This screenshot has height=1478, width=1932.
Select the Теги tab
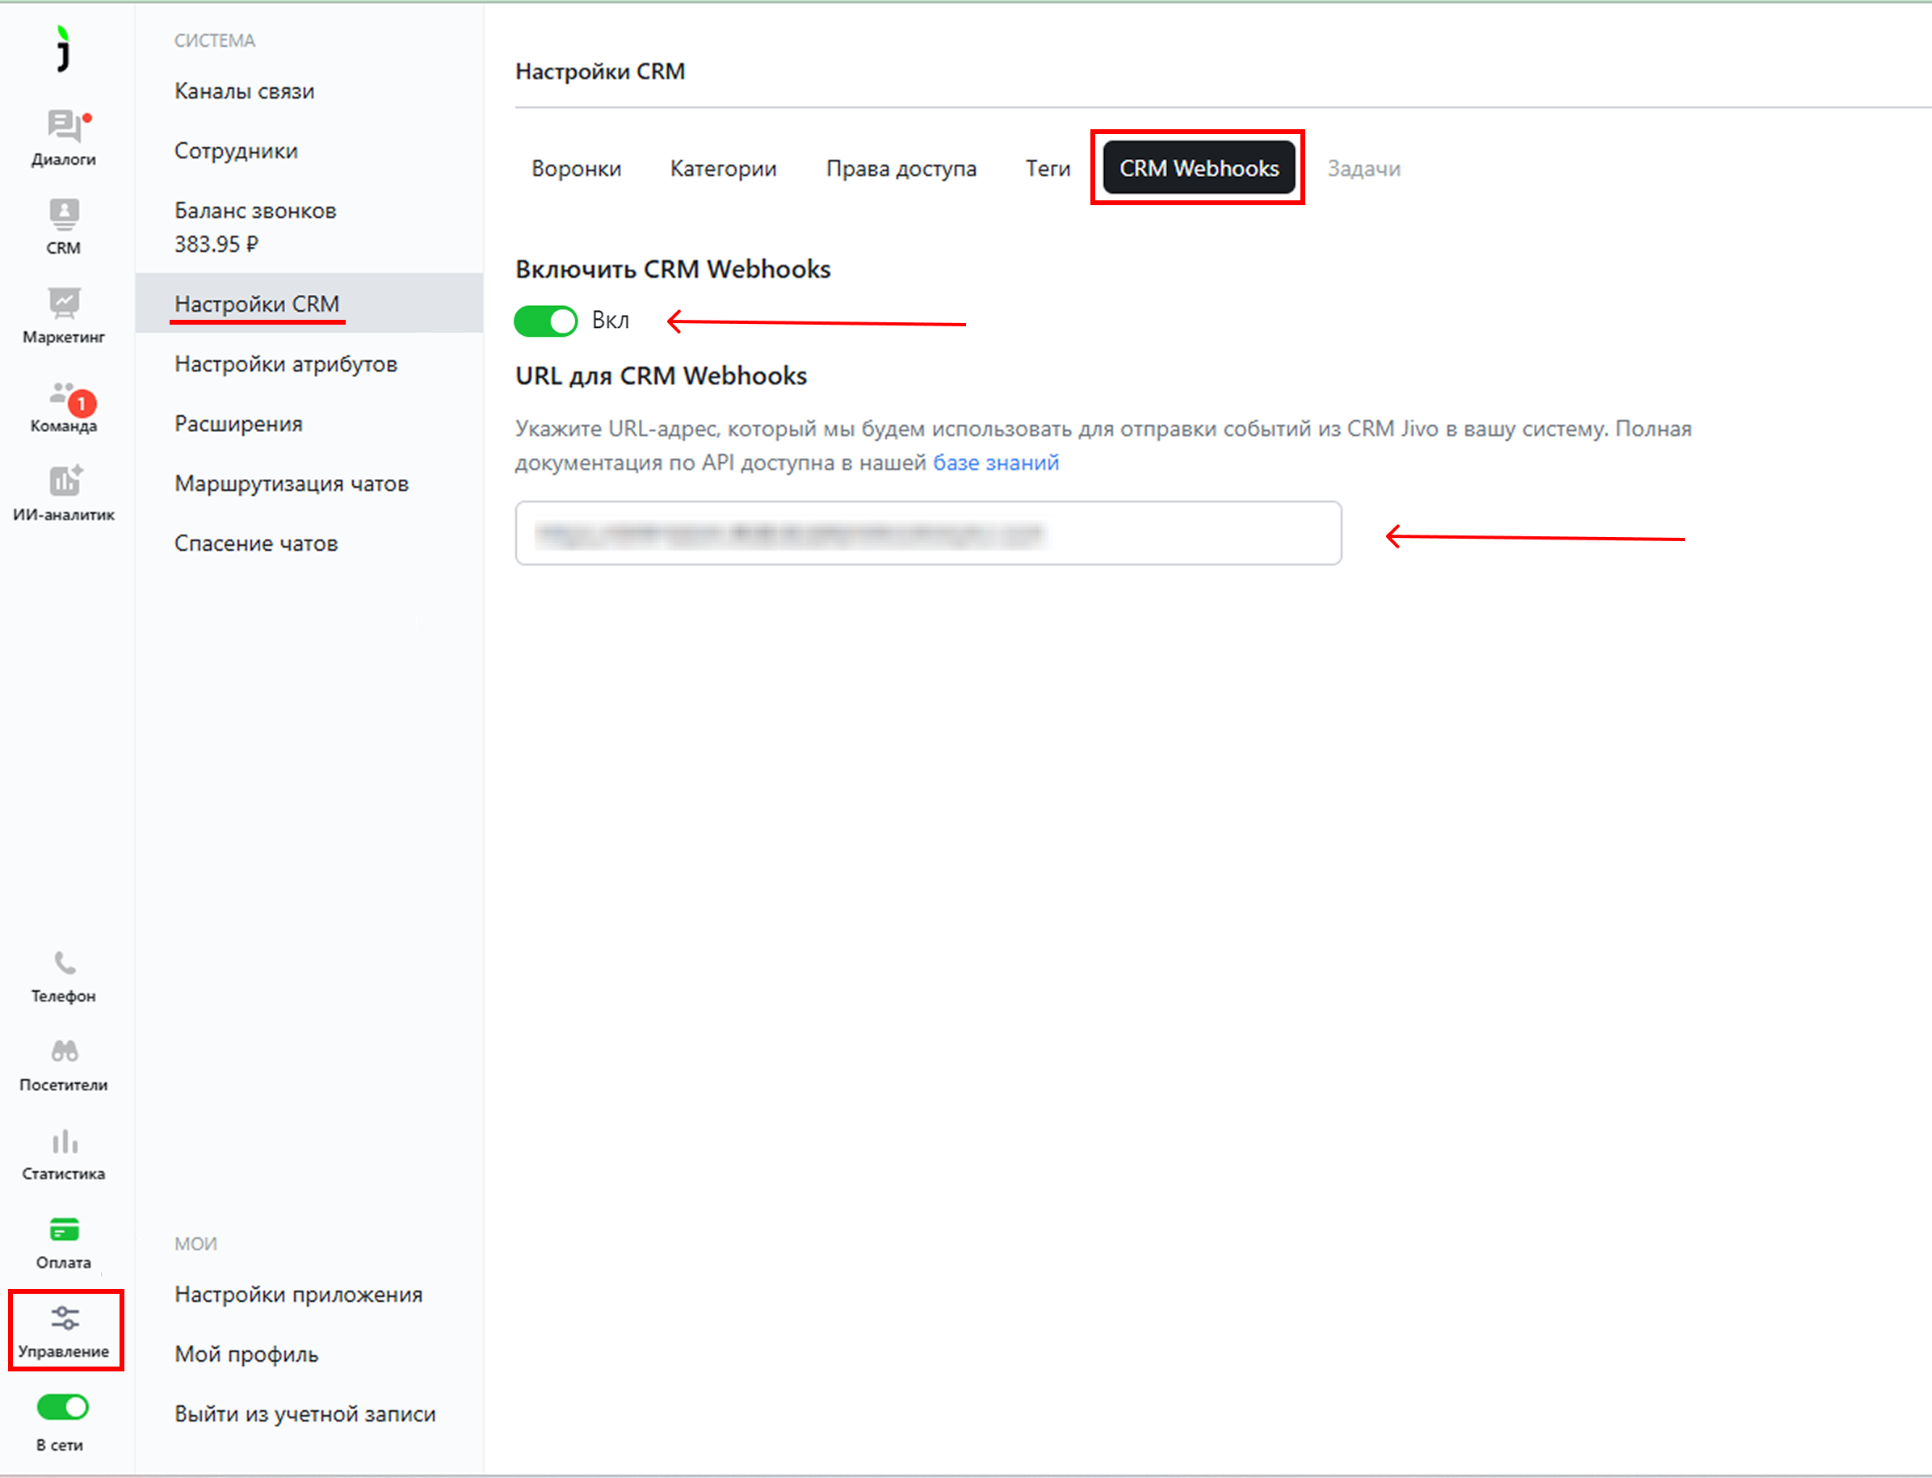pos(1047,168)
